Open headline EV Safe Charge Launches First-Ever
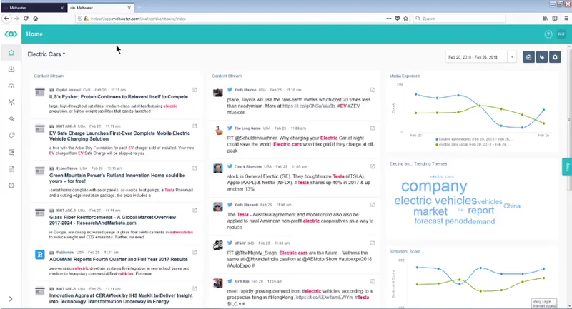This screenshot has height=309, width=572. click(119, 136)
